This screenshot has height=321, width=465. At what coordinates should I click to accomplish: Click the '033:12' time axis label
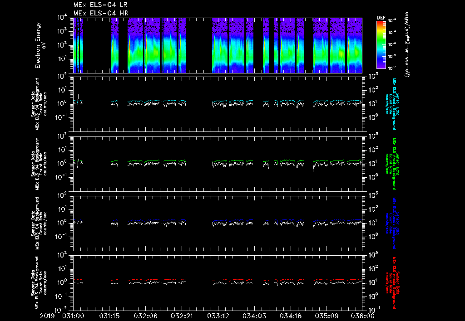coord(218,316)
